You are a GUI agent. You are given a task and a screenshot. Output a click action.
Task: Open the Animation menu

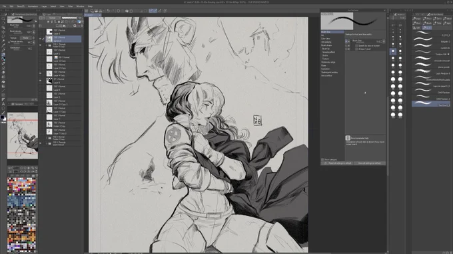point(33,7)
